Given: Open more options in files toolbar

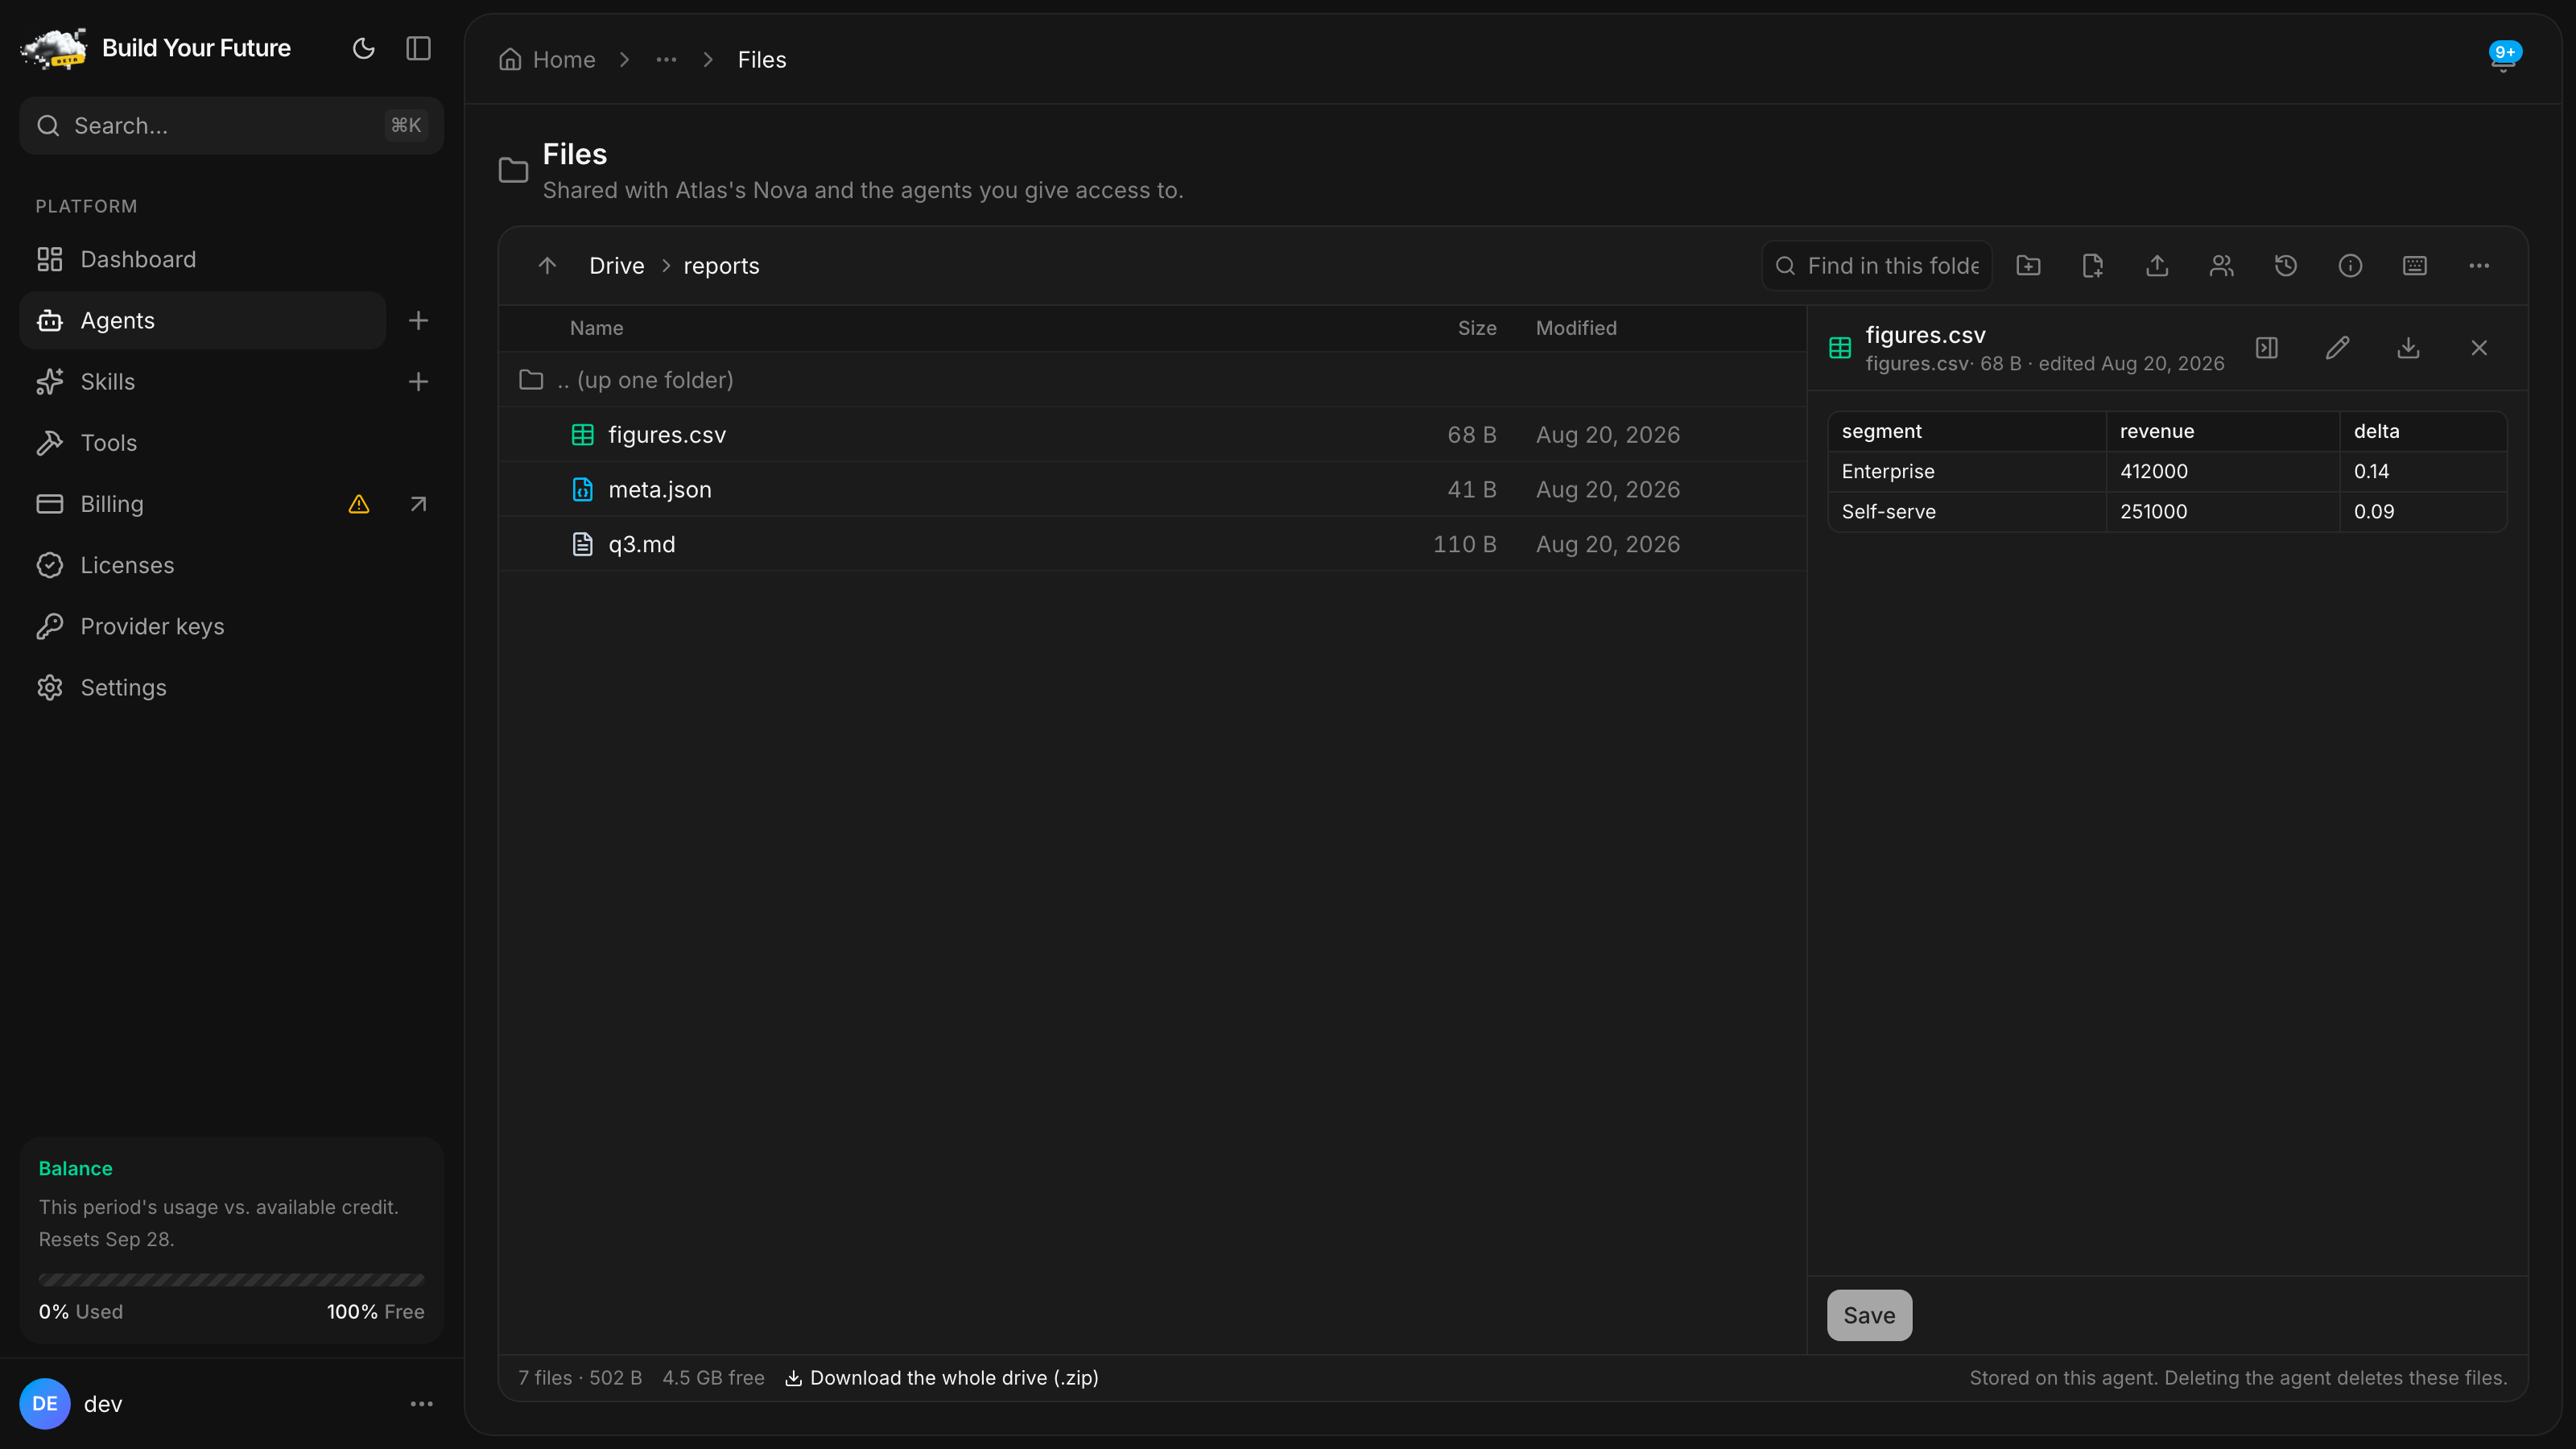Looking at the screenshot, I should [2479, 265].
